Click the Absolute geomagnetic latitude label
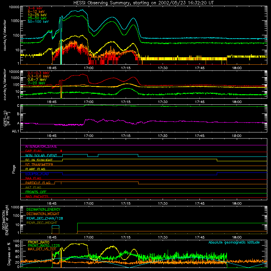The width and height of the screenshot is (271, 271). pos(234,242)
